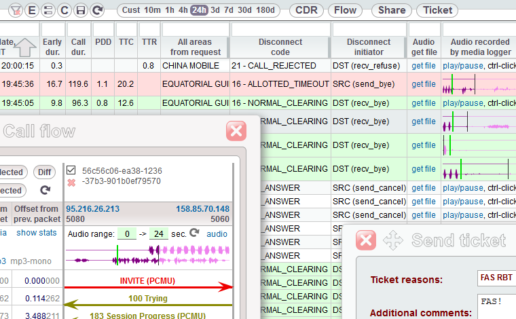
Task: Click the audio link in Call flow
Action: pyautogui.click(x=217, y=234)
